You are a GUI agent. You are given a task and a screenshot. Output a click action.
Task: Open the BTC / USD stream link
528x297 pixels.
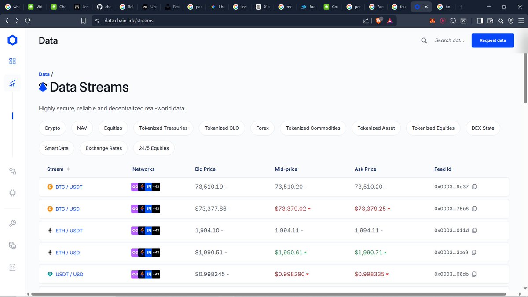tap(68, 209)
